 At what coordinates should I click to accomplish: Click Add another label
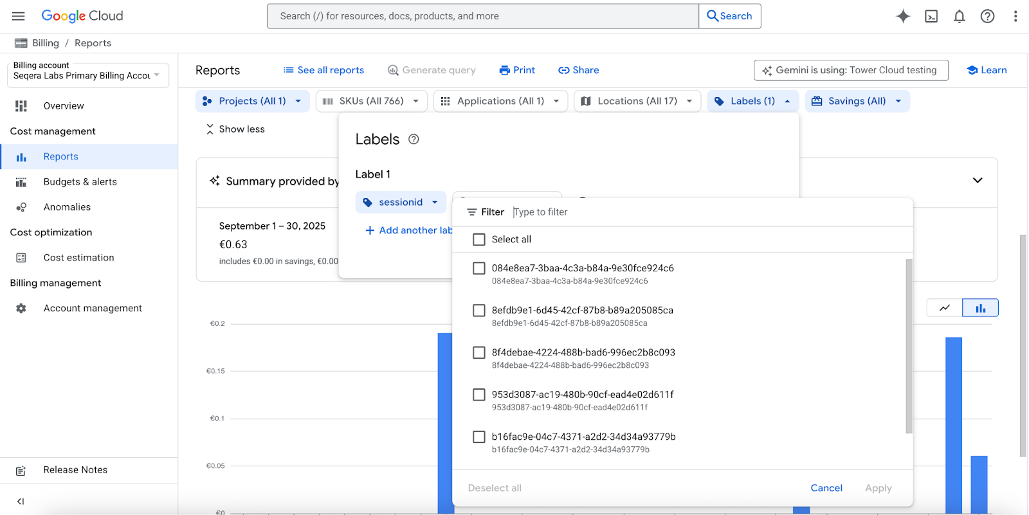click(x=409, y=230)
